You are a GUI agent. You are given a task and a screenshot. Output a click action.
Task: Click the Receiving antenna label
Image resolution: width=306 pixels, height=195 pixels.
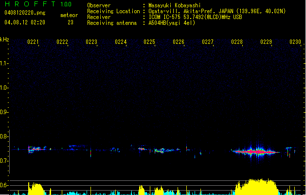coord(112,23)
